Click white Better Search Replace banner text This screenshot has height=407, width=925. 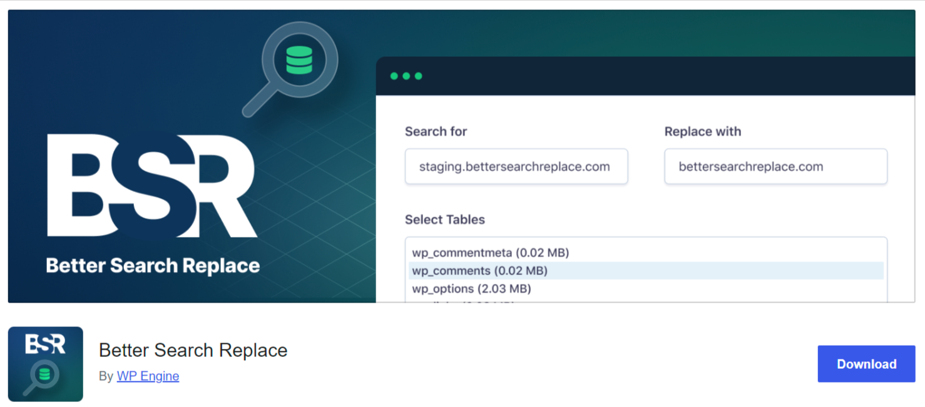[153, 266]
